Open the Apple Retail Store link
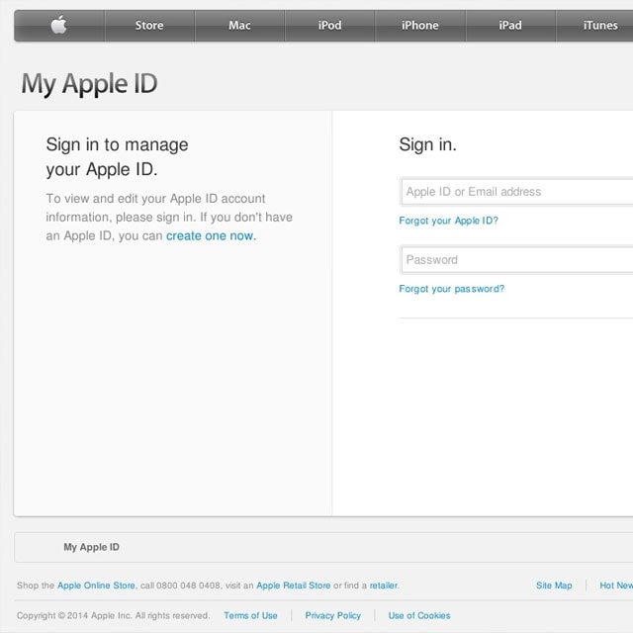 293,586
